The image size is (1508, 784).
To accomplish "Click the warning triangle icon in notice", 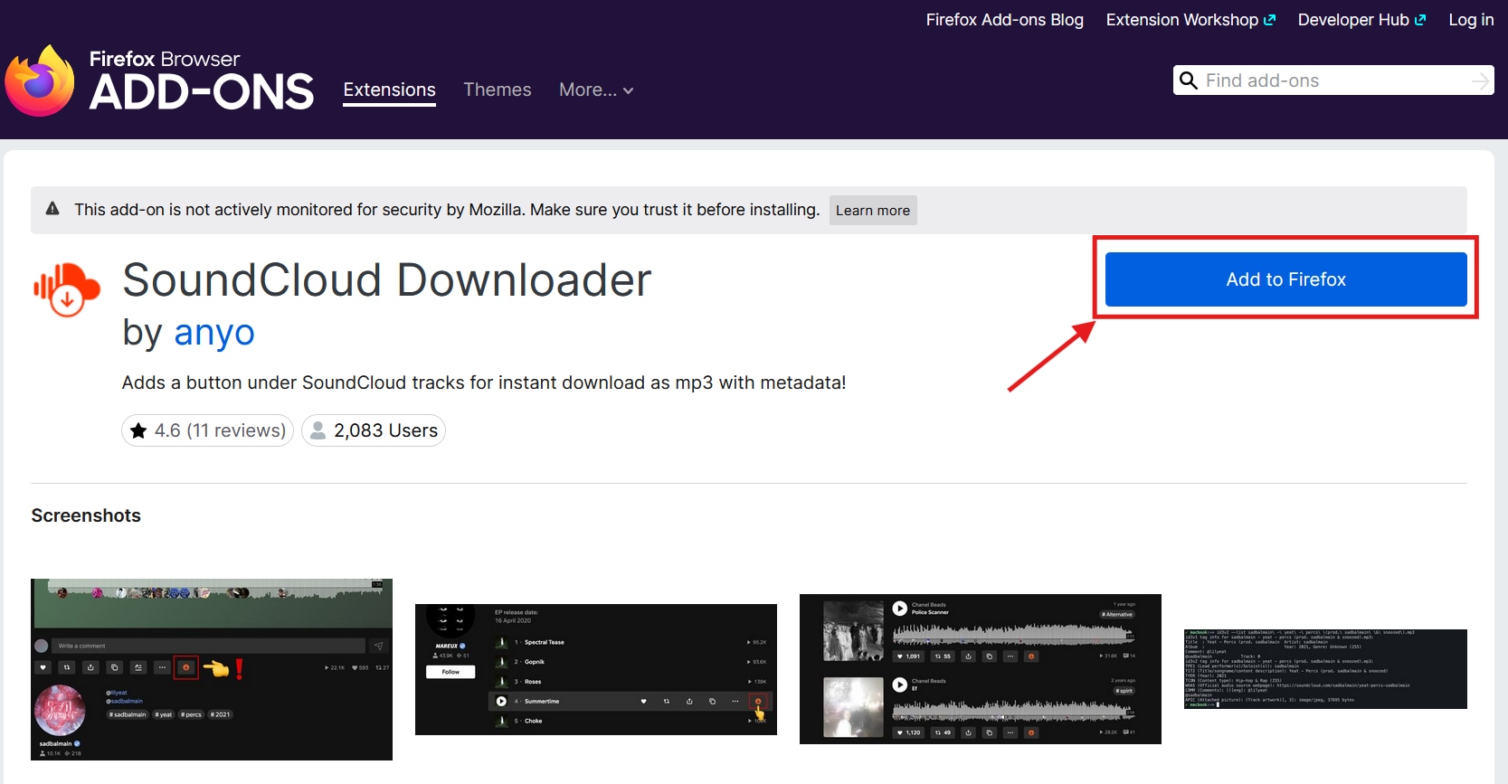I will point(52,209).
